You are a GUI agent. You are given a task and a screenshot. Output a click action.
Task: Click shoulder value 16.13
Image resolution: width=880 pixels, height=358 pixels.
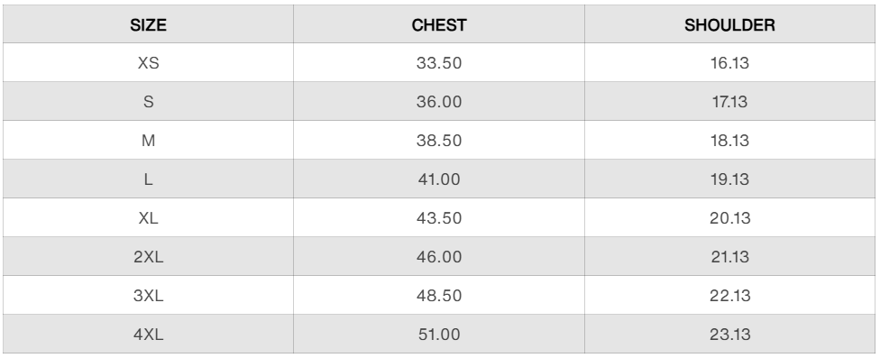tap(729, 63)
